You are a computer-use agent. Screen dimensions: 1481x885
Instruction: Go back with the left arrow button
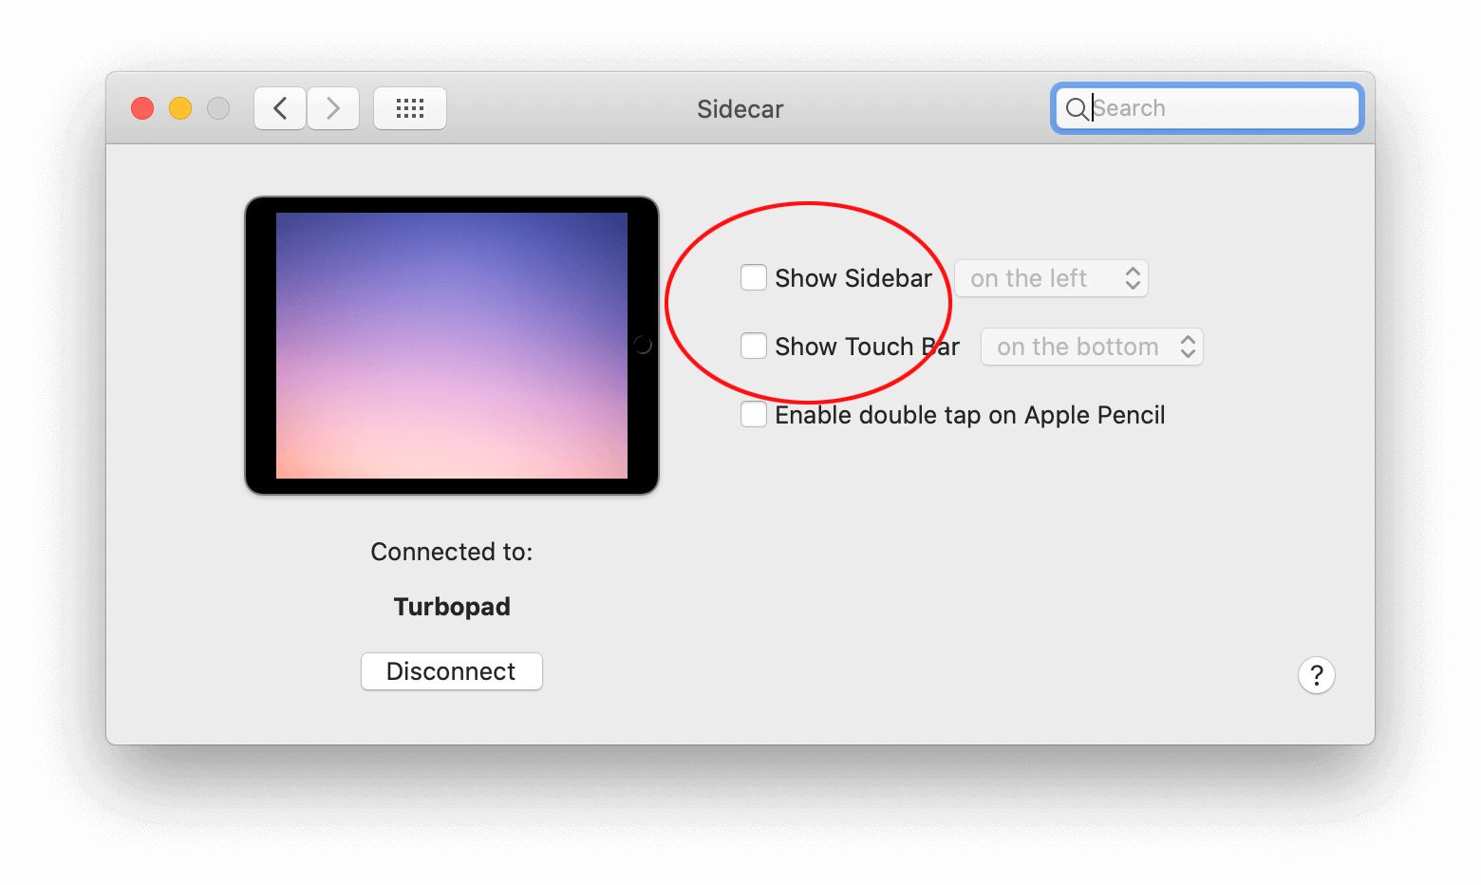(x=280, y=108)
